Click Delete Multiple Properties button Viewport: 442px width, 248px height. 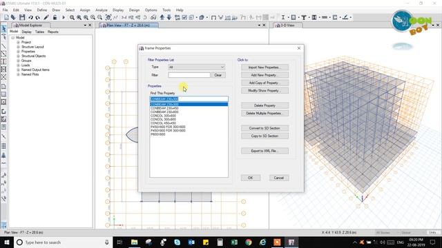click(x=265, y=113)
